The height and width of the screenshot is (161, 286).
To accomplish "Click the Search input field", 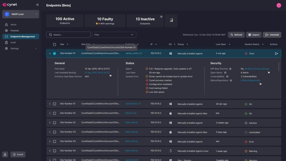I will click(68, 35).
